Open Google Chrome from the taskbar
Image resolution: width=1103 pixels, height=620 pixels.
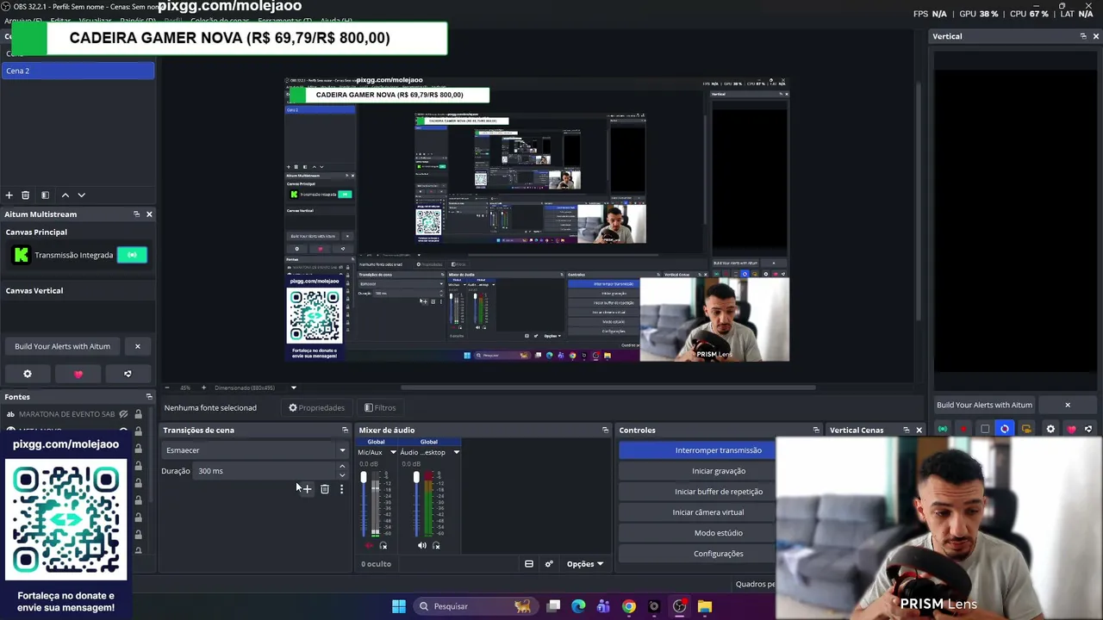(x=629, y=606)
